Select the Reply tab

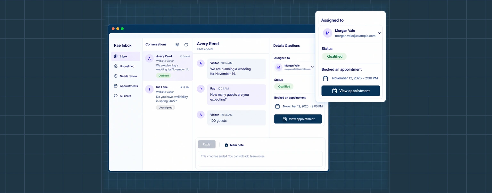pos(207,144)
